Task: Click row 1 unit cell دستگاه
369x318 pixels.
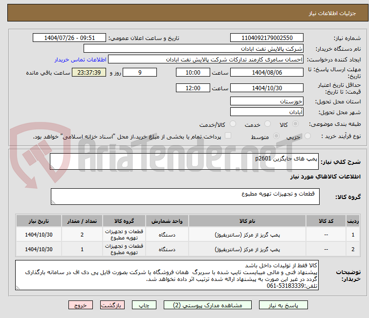Action: (167, 235)
